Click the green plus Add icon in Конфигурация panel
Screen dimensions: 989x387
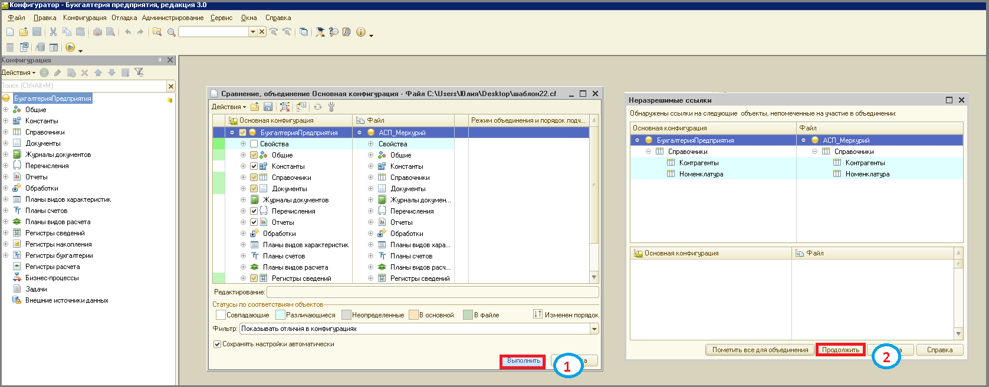point(44,73)
